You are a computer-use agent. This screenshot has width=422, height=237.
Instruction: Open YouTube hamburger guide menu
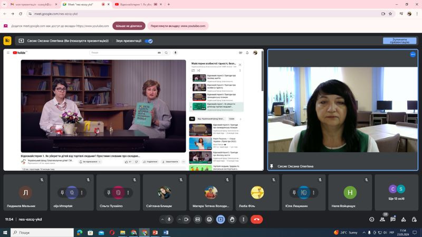pos(8,53)
